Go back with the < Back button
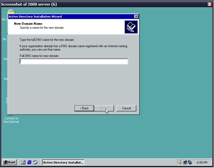214x168 pixels. [84, 108]
